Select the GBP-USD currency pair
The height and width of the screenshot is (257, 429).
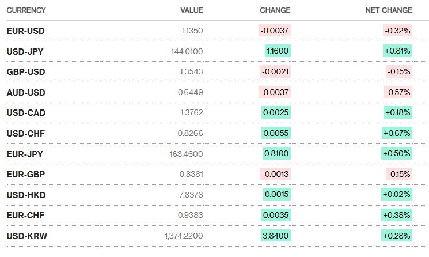26,72
